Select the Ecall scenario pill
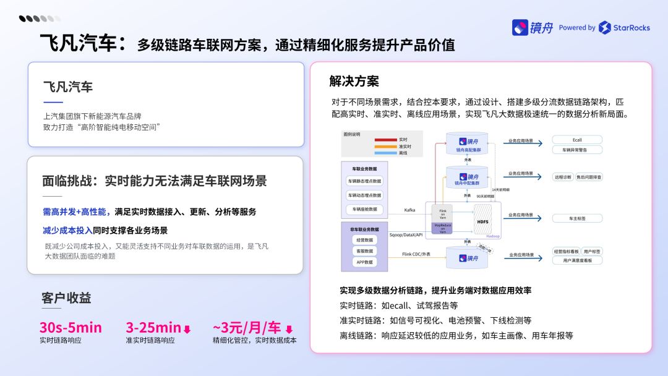 pos(577,140)
